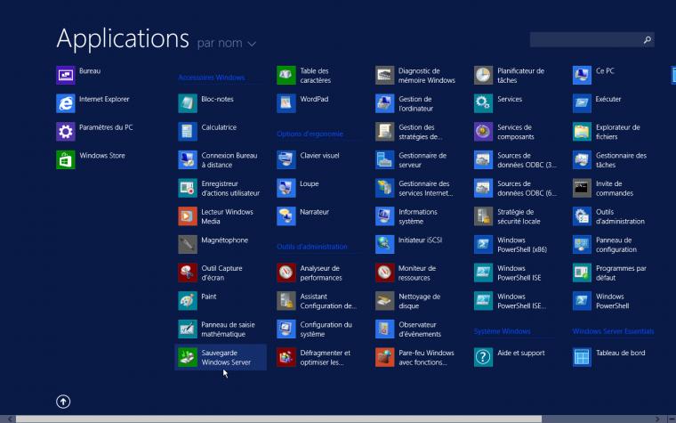Open Explorateur de fichiers
This screenshot has width=676, height=423.
click(x=582, y=132)
